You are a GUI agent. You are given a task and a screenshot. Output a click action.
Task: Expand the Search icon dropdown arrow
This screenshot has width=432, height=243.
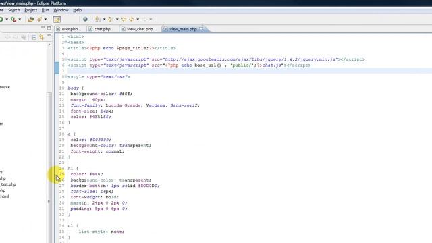[45, 20]
